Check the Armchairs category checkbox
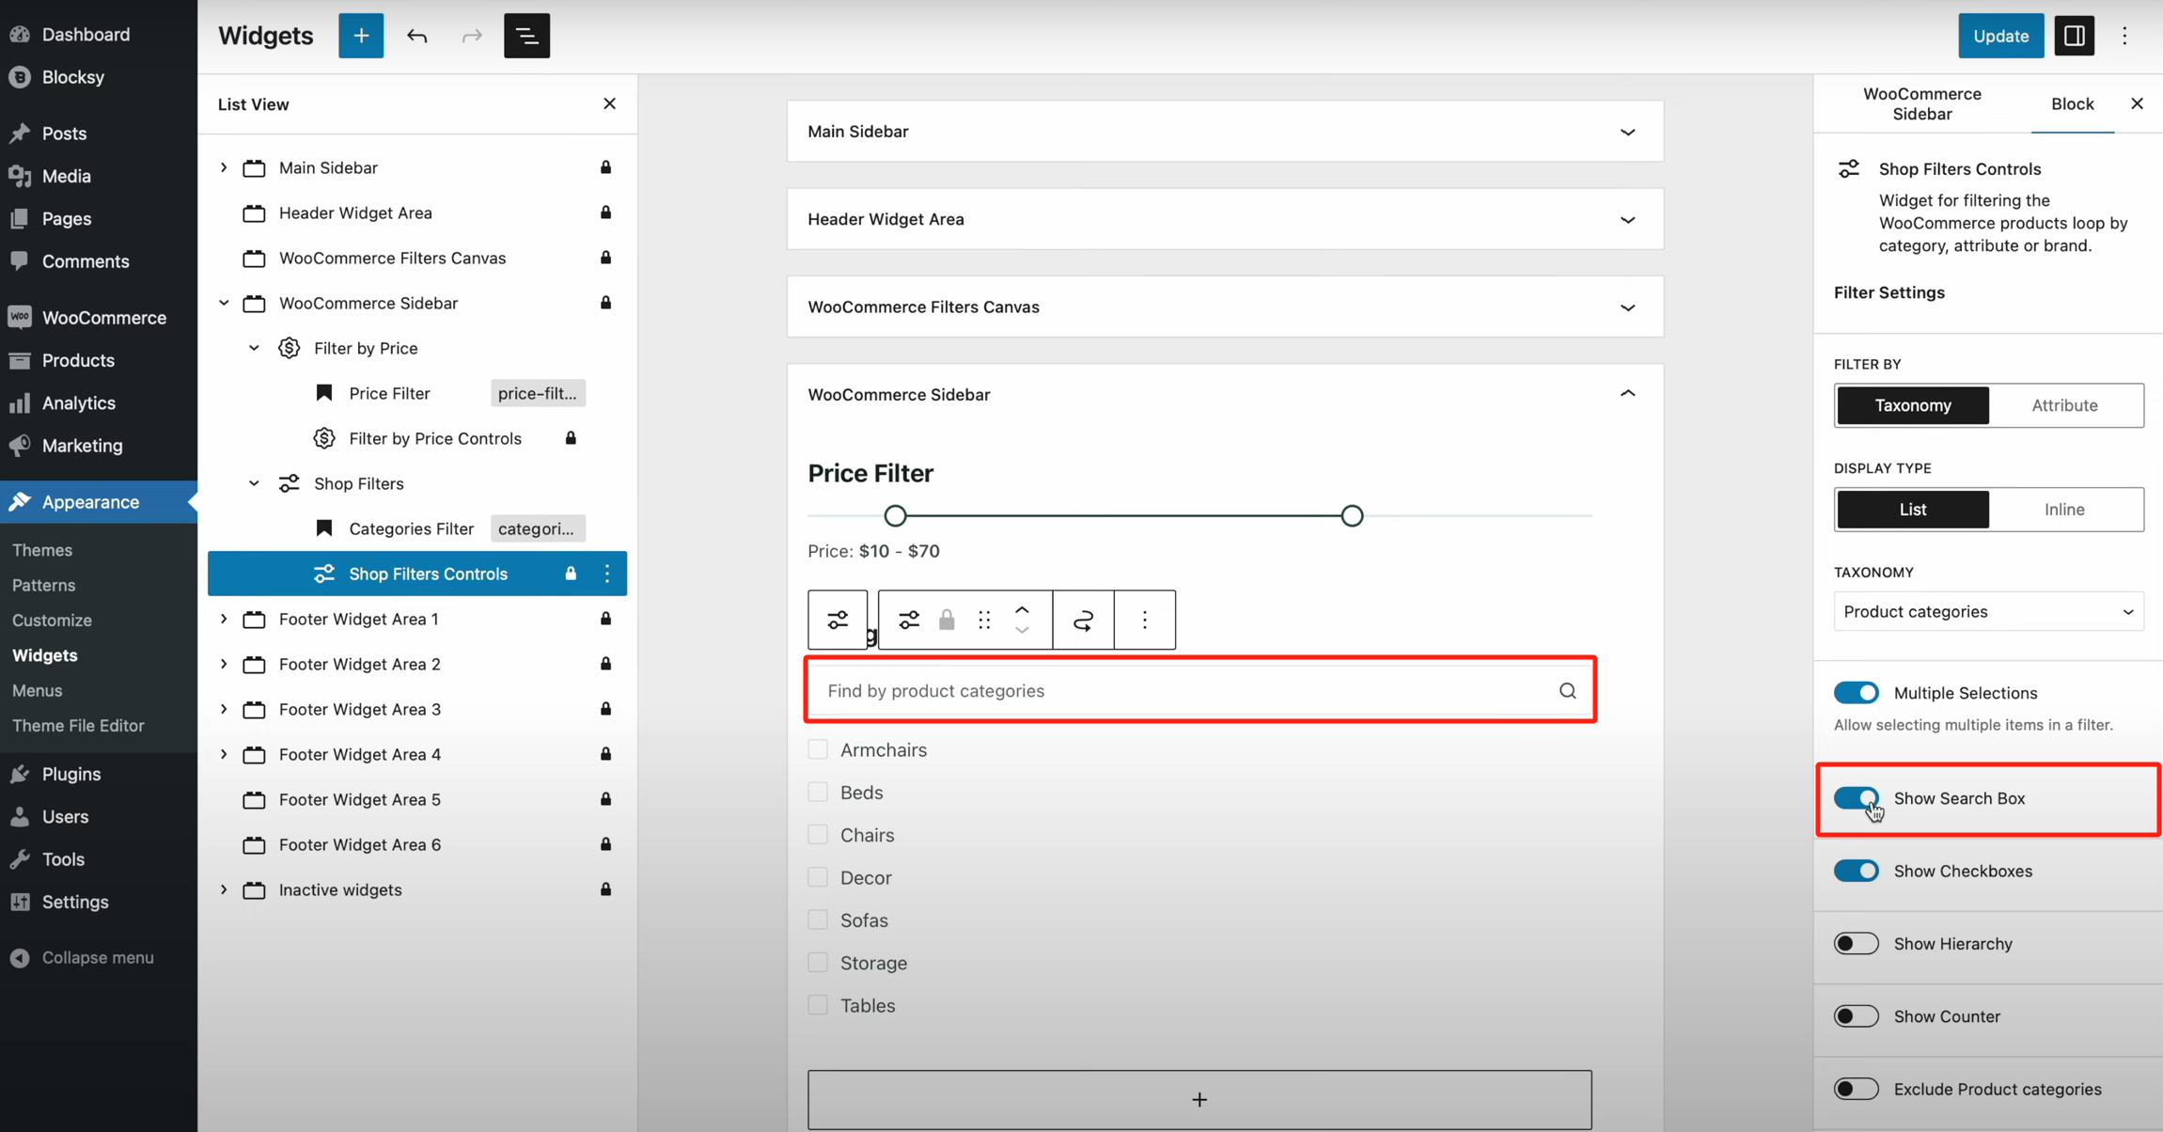Screen dimensions: 2163x1132 pos(818,749)
